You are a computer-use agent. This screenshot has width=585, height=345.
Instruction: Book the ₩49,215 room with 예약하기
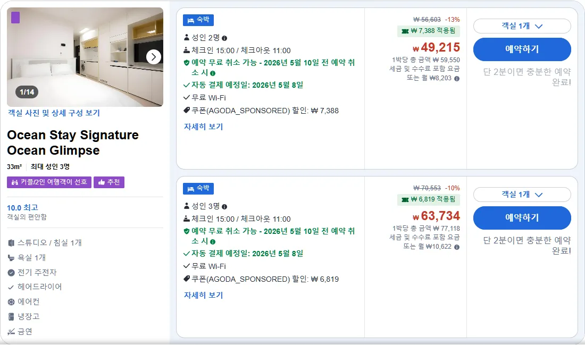522,49
